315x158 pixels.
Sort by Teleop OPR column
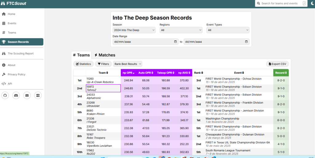click(x=166, y=73)
